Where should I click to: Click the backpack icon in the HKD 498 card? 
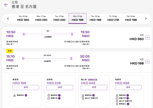click(x=117, y=95)
